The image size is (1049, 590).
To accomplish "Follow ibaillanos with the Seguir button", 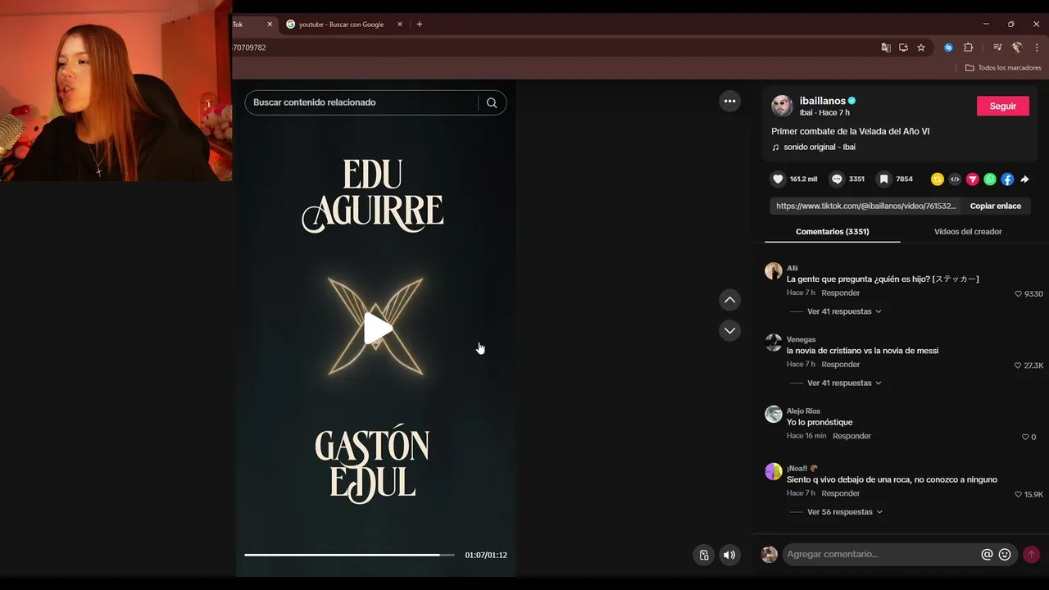I will point(1002,106).
